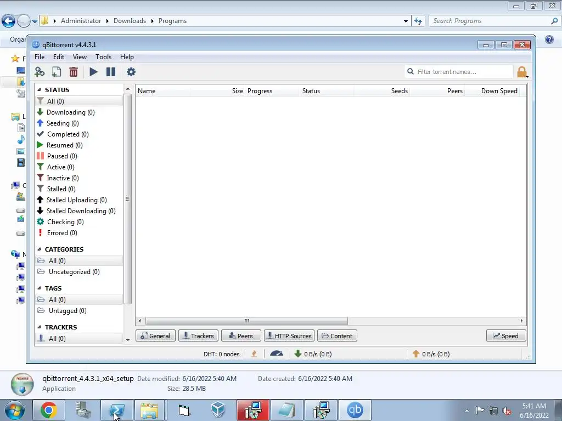Click the red Delete torrent trash icon

(74, 72)
